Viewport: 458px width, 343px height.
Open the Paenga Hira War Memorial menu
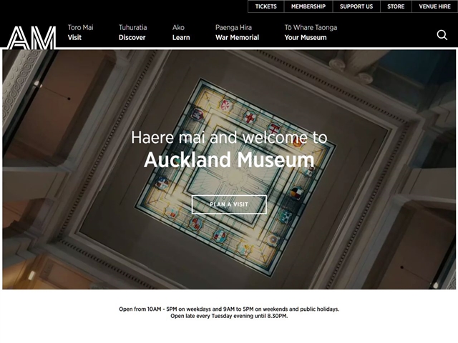point(237,32)
